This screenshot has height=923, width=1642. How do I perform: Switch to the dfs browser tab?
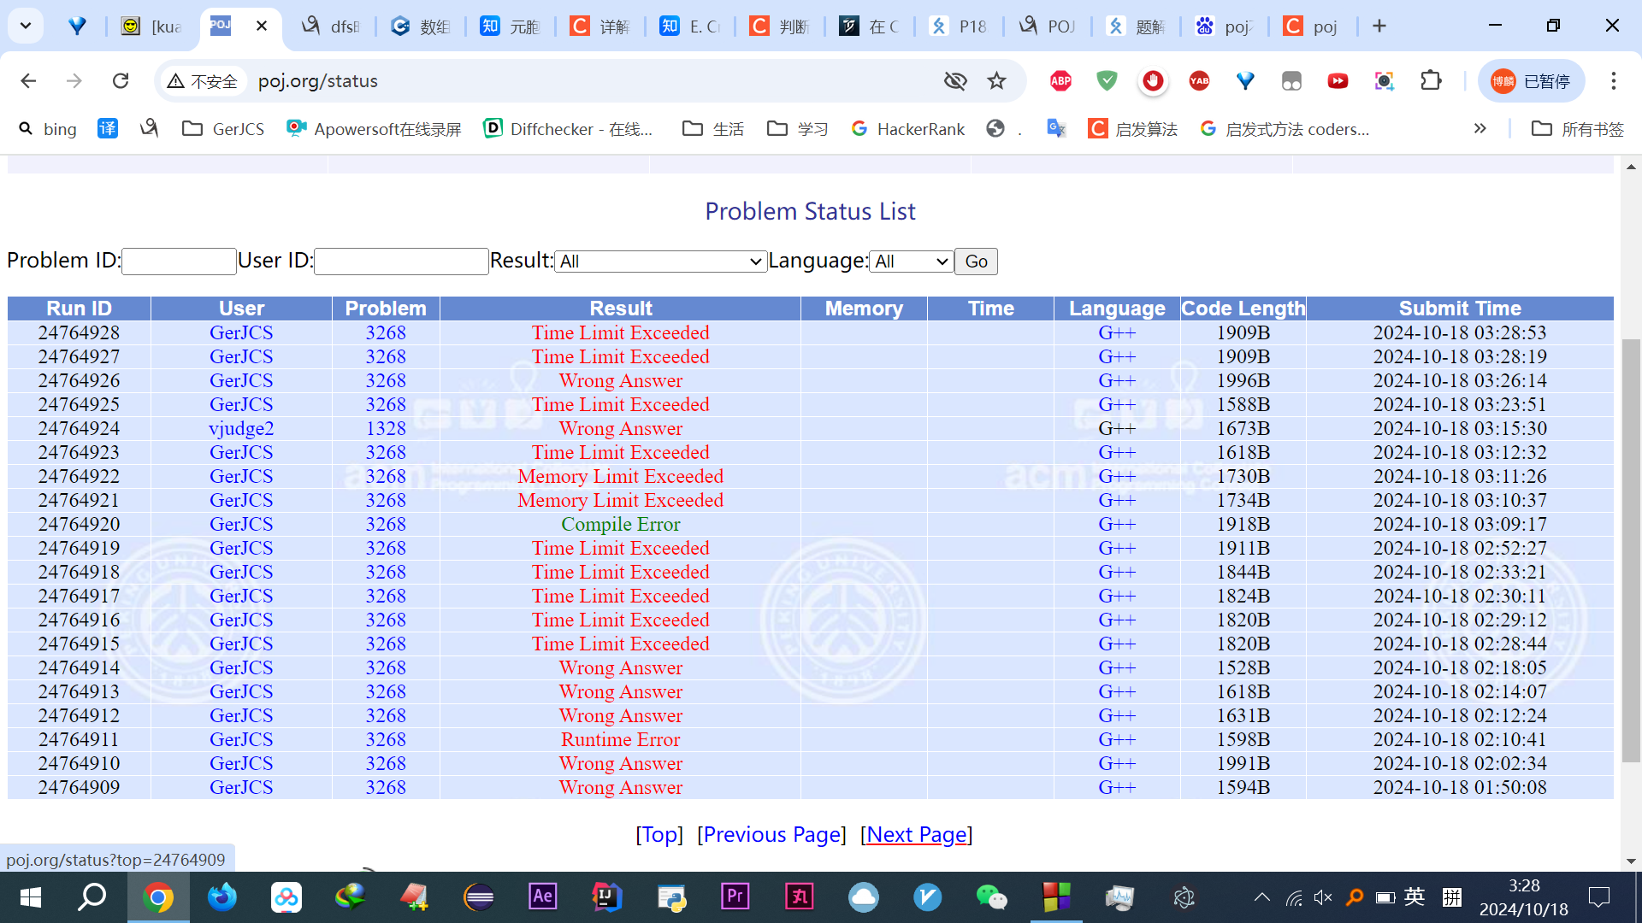pyautogui.click(x=334, y=26)
